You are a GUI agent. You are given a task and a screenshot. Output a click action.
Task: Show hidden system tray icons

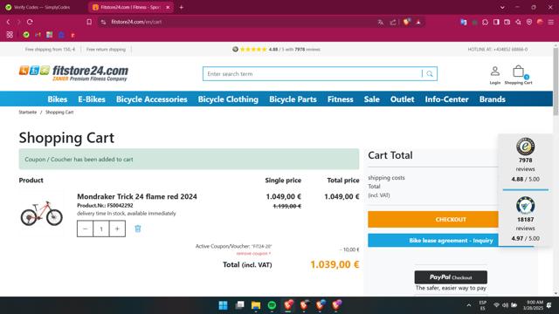point(469,305)
